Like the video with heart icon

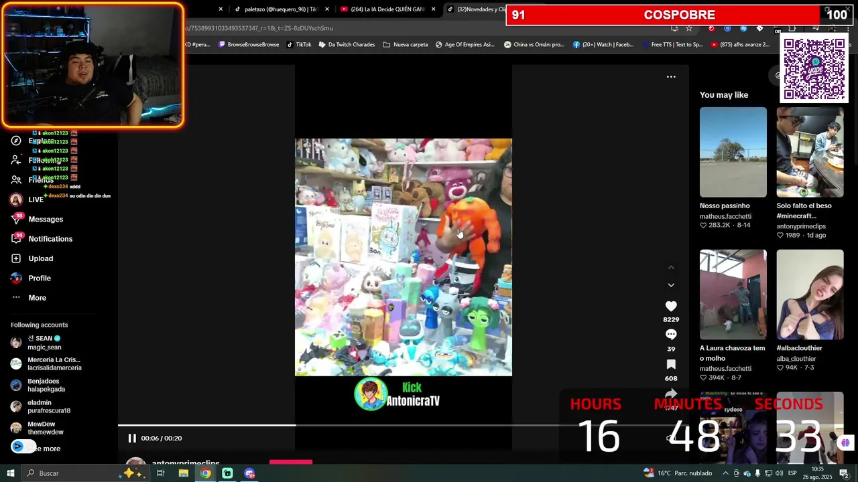click(671, 306)
